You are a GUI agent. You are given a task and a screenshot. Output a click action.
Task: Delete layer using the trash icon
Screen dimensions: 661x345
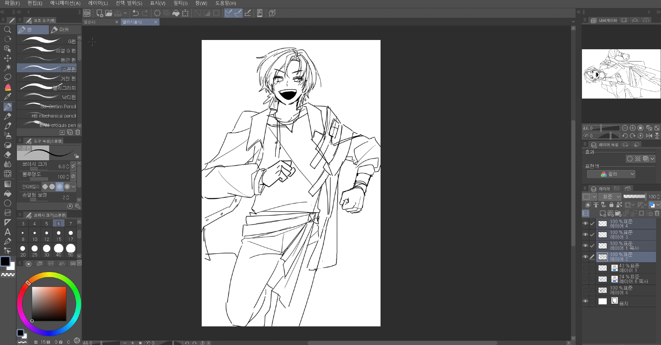point(657,213)
